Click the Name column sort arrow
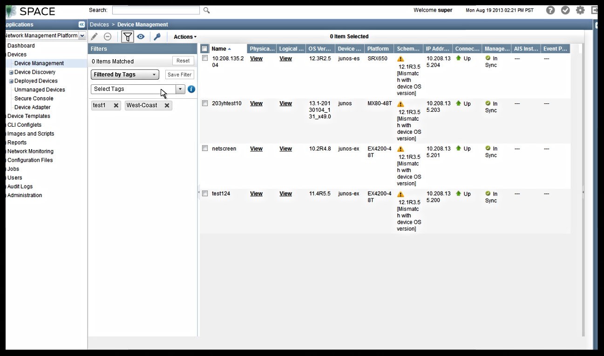Image resolution: width=604 pixels, height=356 pixels. point(230,49)
